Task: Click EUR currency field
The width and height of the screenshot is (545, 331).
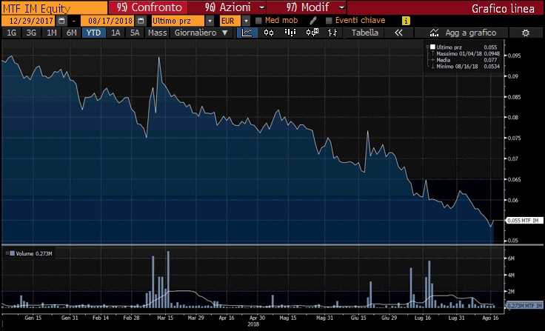Action: coord(230,21)
